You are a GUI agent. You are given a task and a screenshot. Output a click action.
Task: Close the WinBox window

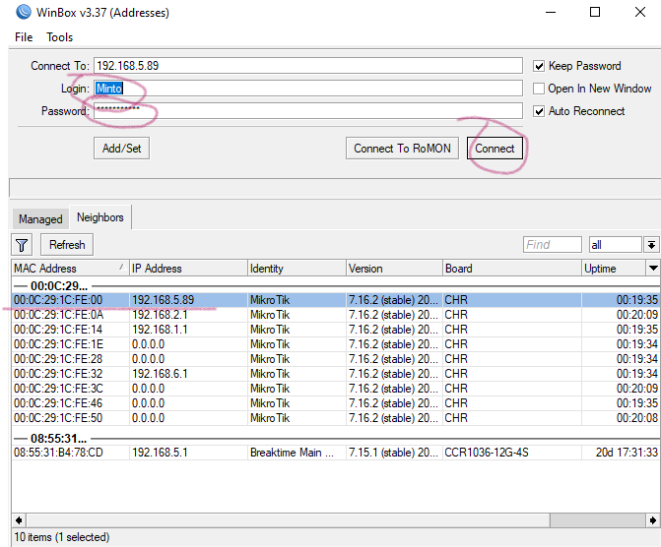[x=640, y=12]
